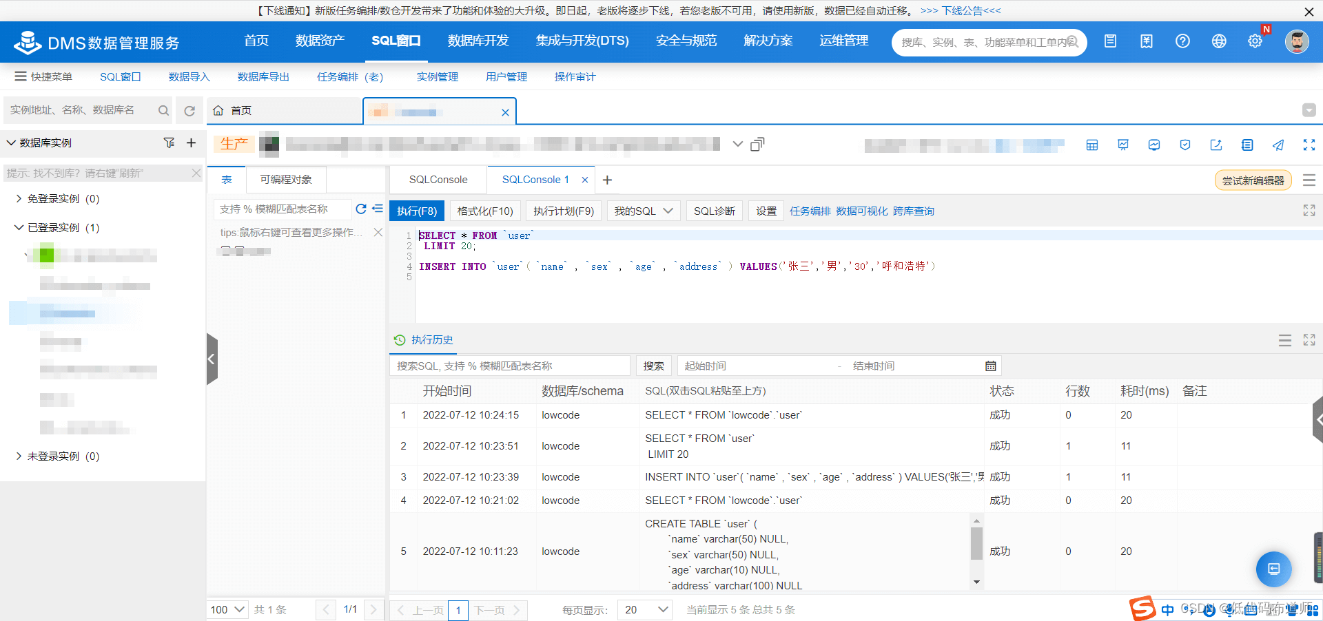This screenshot has height=621, width=1323.
Task: Open the execution history date picker calendar
Action: pyautogui.click(x=991, y=366)
